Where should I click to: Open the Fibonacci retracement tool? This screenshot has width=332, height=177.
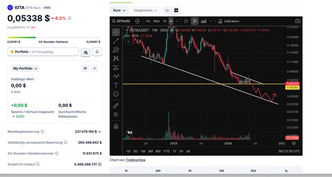coord(116,50)
